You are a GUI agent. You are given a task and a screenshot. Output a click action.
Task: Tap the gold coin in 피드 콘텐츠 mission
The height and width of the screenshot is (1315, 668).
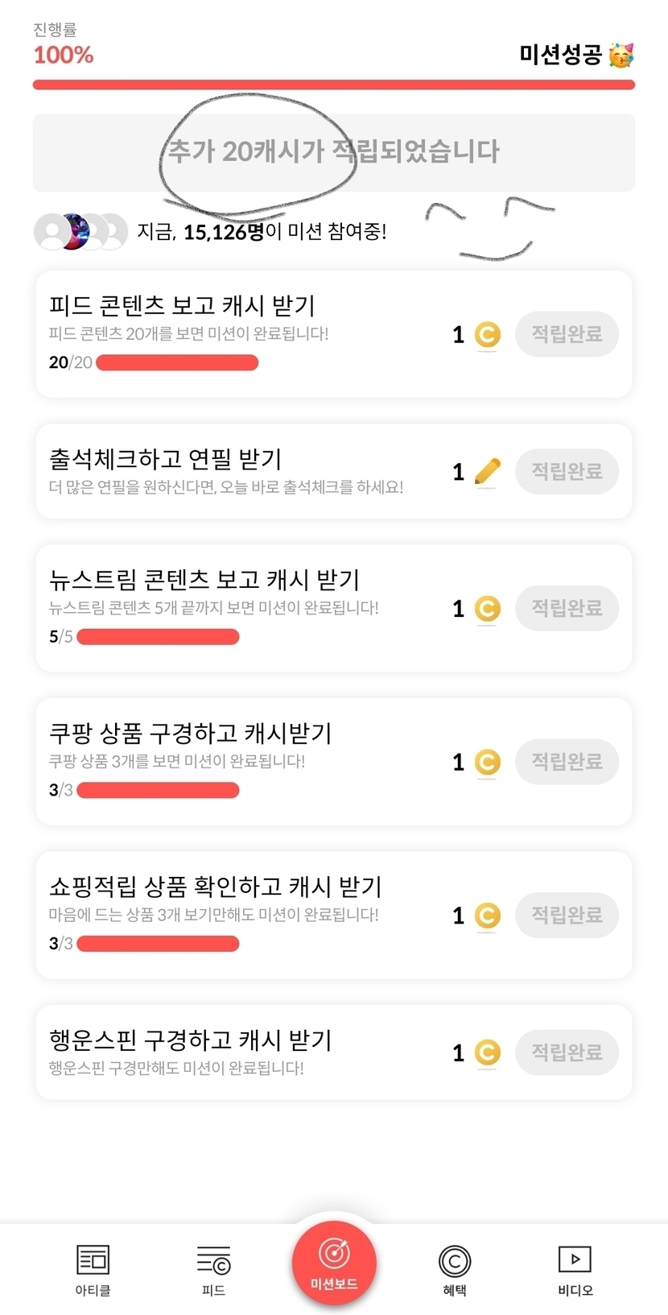coord(487,335)
